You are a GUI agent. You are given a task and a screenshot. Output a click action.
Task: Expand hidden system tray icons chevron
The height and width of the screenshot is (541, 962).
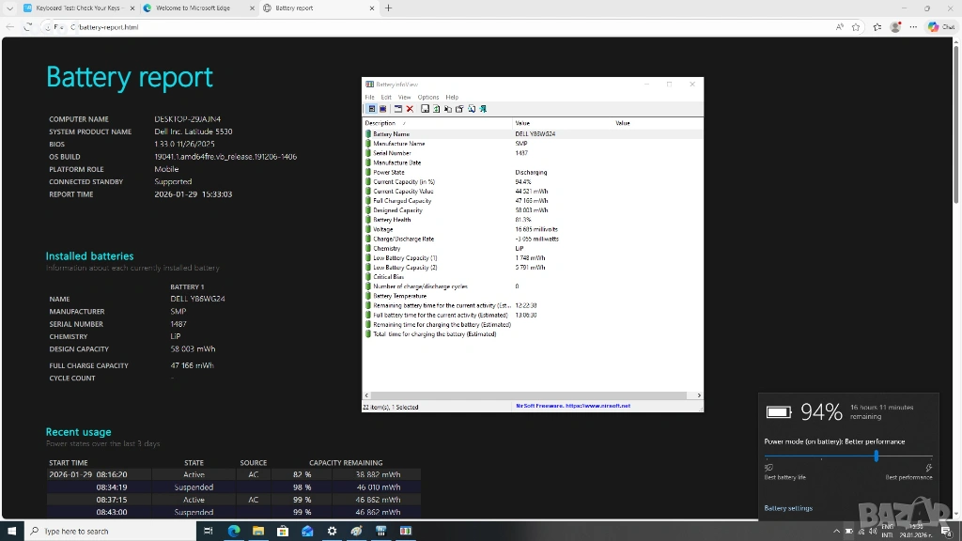coord(836,532)
